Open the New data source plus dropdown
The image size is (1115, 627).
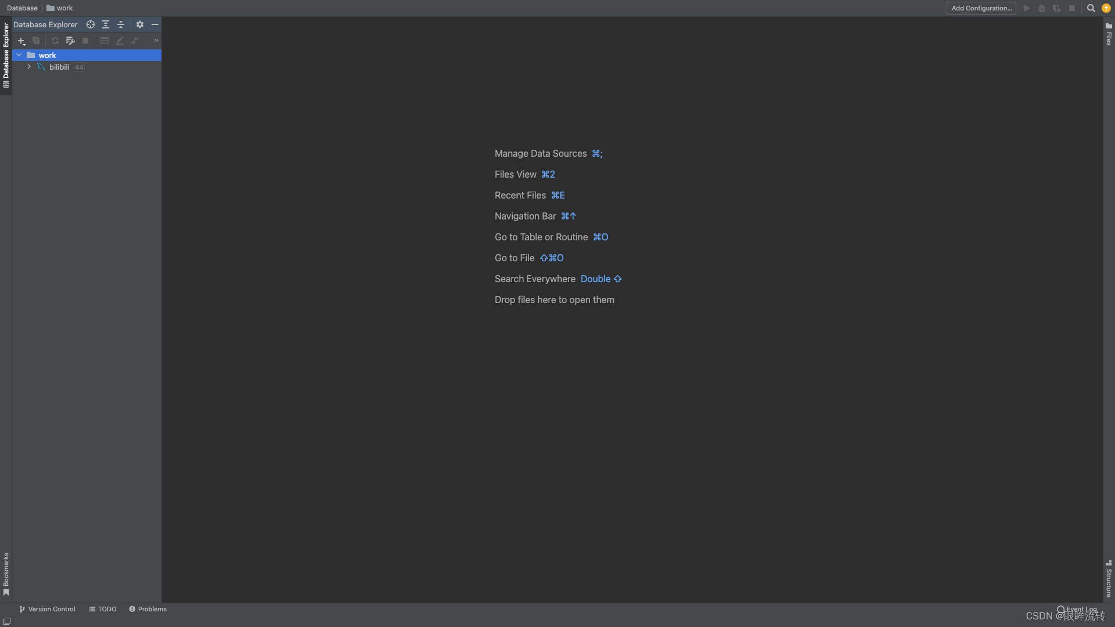pos(21,41)
